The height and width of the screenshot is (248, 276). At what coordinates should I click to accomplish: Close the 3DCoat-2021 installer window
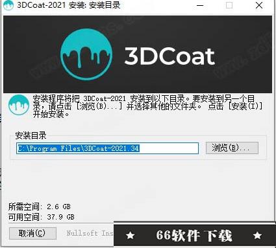(x=259, y=5)
